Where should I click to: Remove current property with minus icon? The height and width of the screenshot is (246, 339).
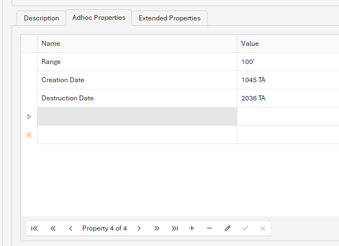pos(209,228)
